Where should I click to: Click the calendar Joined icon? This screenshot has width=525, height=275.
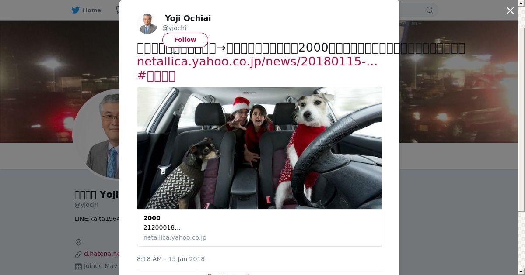coord(78,266)
